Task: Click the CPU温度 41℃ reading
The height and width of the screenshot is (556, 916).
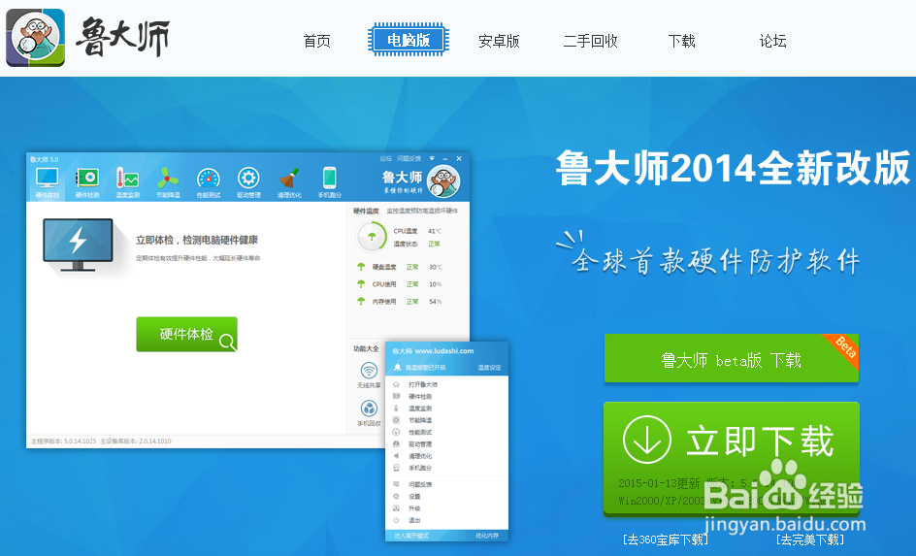Action: [417, 231]
